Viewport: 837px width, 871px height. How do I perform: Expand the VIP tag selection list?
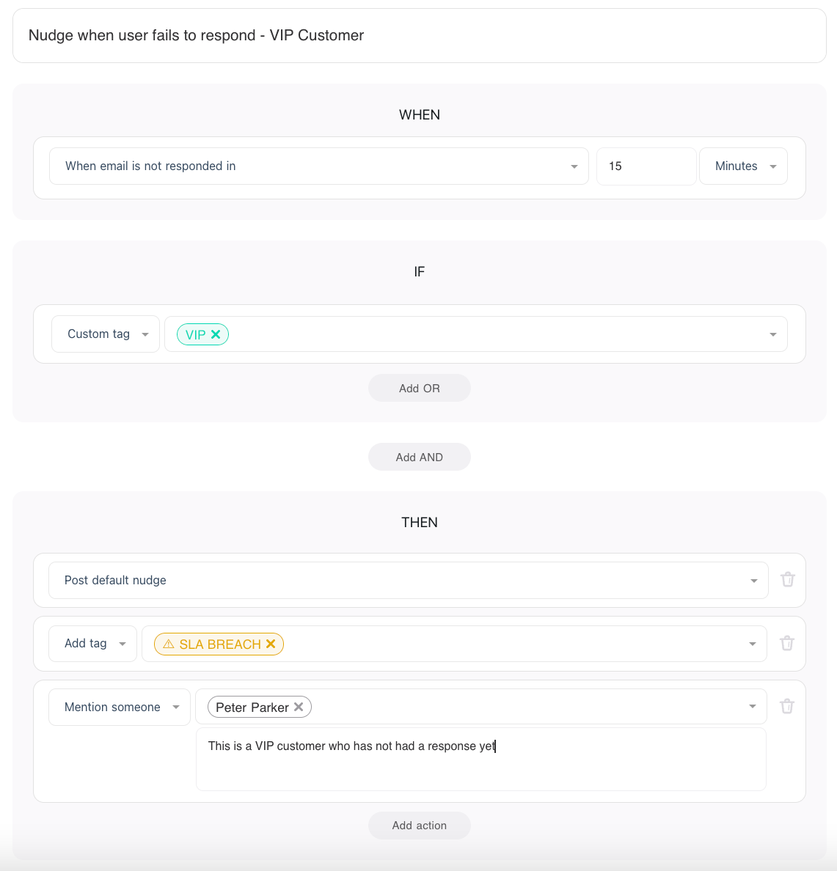click(x=772, y=334)
